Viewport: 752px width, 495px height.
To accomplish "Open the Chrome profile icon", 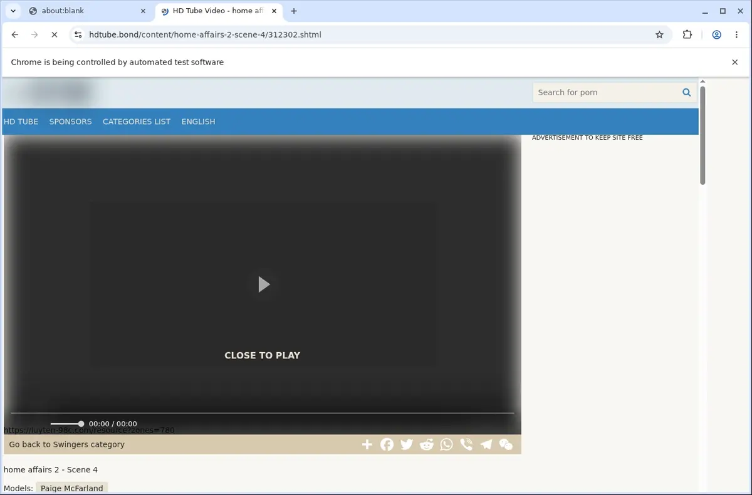I will click(x=716, y=34).
